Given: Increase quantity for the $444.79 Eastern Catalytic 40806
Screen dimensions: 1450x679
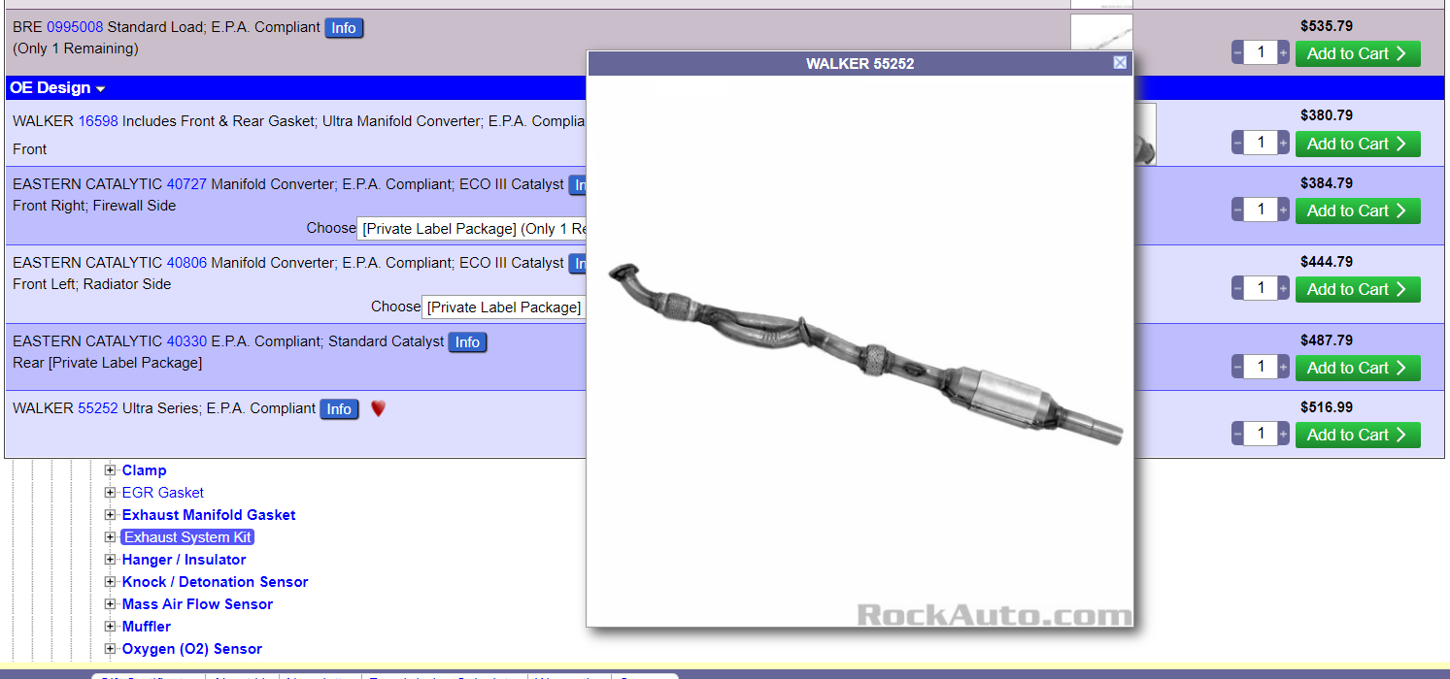Looking at the screenshot, I should (x=1283, y=288).
